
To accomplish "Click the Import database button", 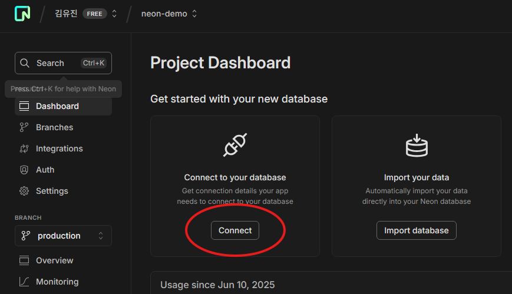I will coord(417,230).
